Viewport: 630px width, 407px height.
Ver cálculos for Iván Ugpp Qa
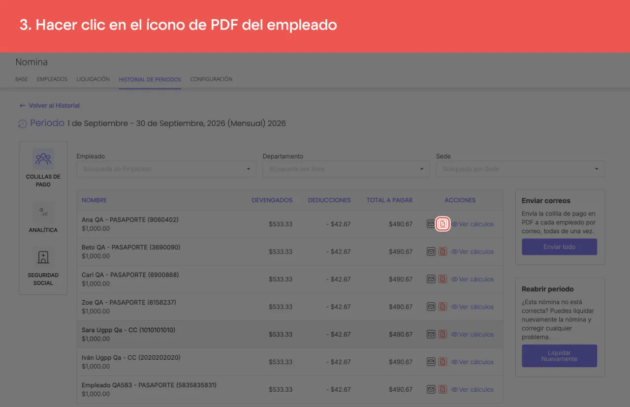pyautogui.click(x=472, y=362)
